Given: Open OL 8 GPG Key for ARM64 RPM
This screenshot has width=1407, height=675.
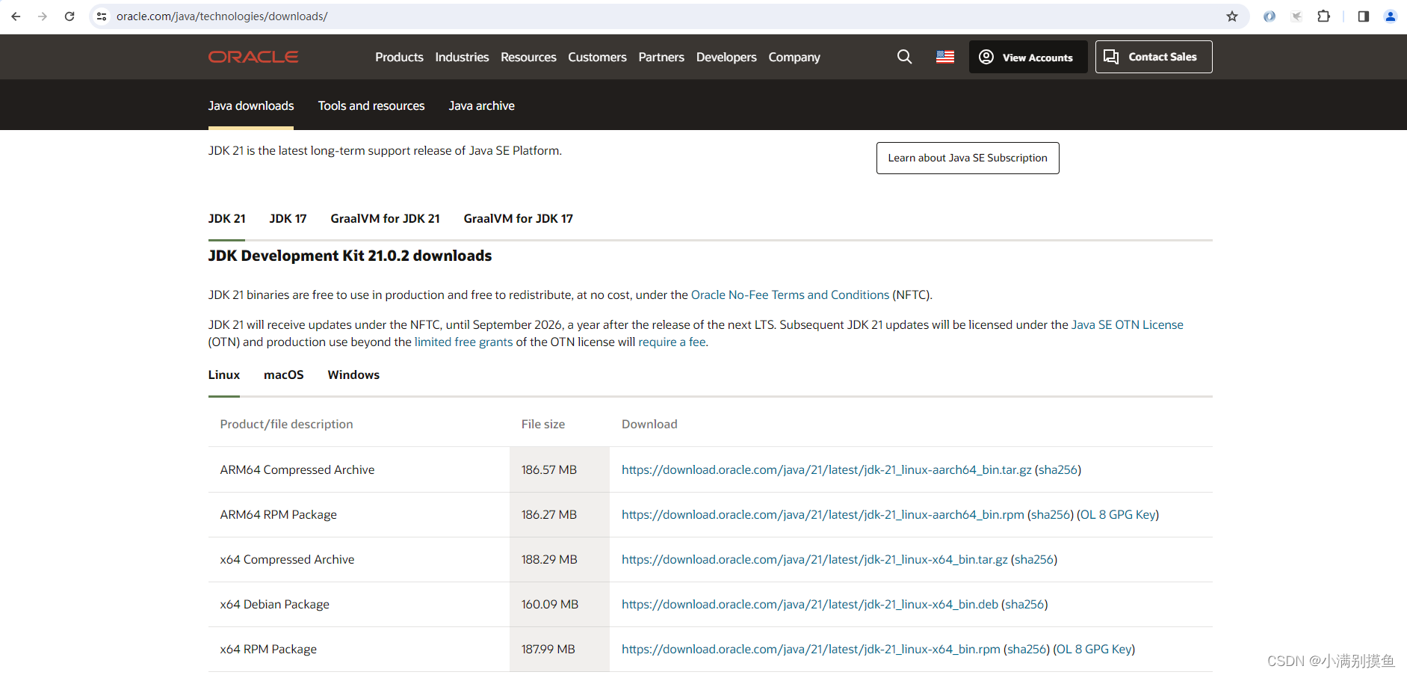Looking at the screenshot, I should 1118,514.
